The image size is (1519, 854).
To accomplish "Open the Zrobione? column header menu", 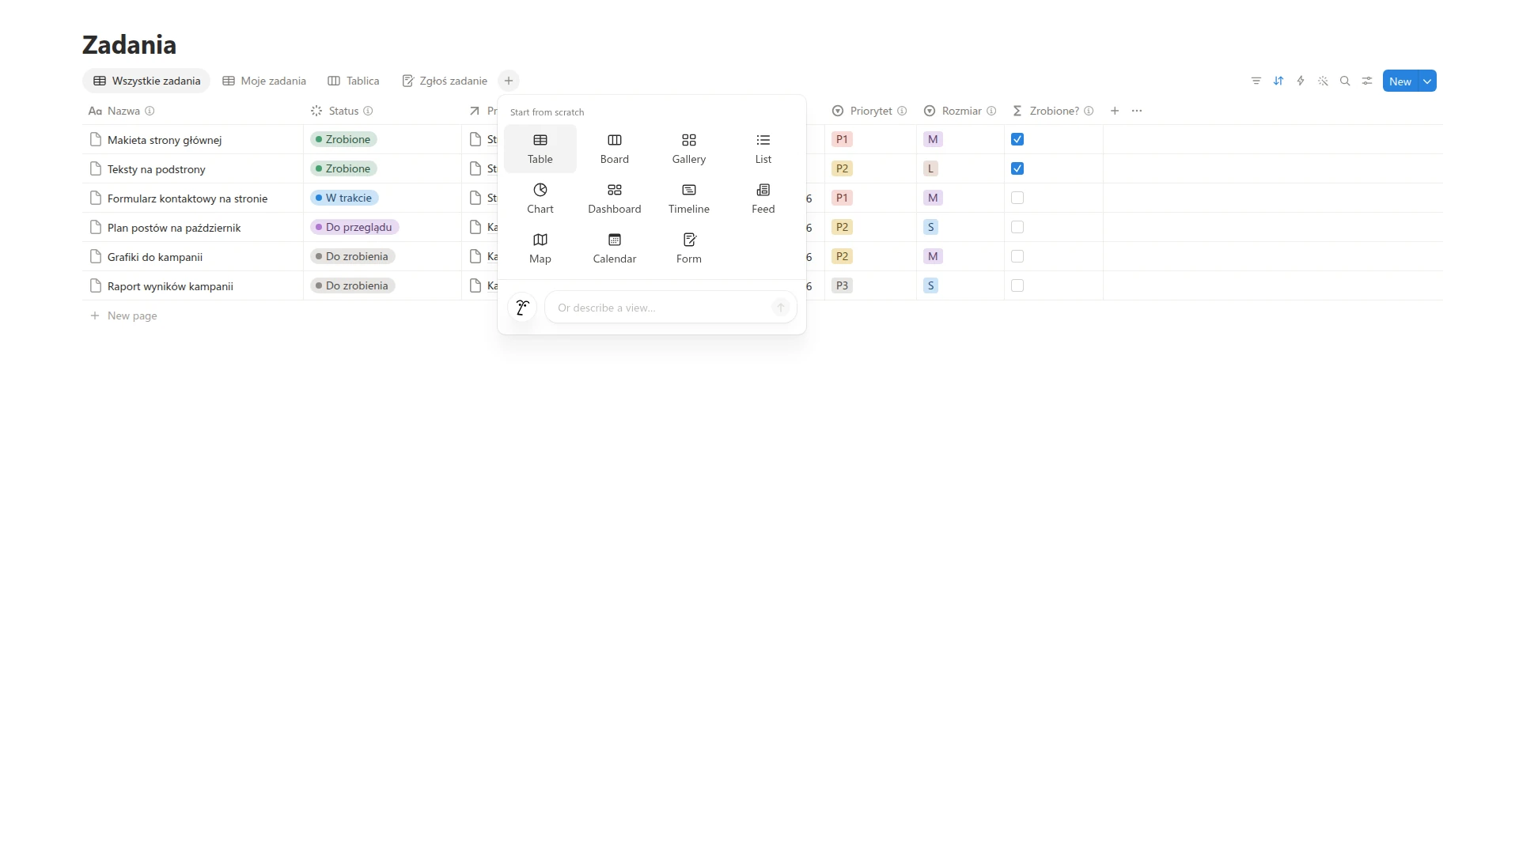I will 1053,111.
